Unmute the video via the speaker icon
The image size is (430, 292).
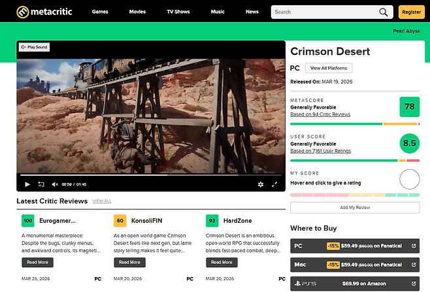56,184
